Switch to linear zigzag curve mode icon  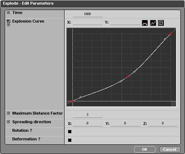coord(153,23)
